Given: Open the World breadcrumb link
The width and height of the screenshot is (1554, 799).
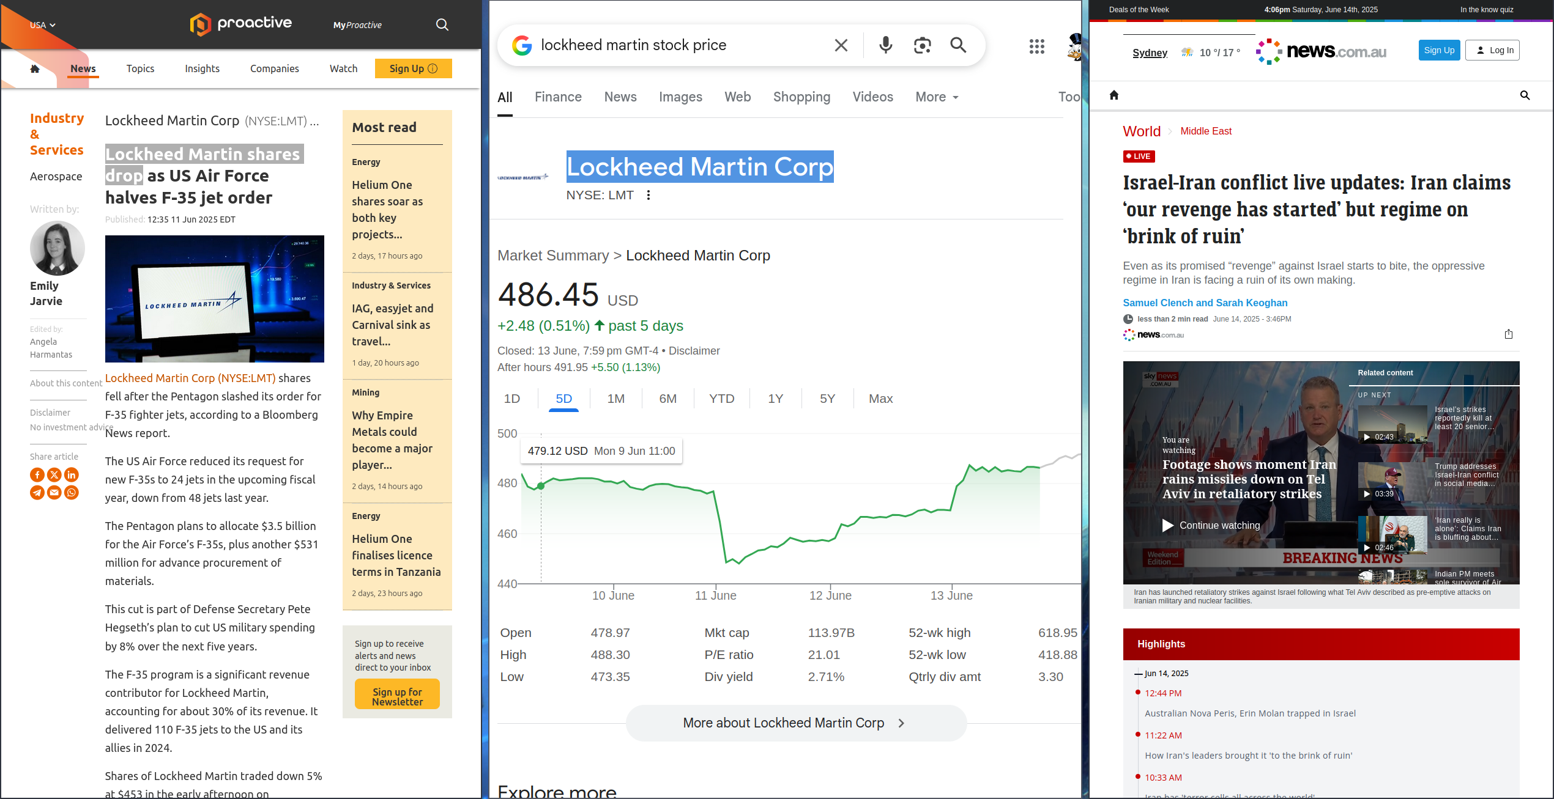Looking at the screenshot, I should pyautogui.click(x=1142, y=131).
